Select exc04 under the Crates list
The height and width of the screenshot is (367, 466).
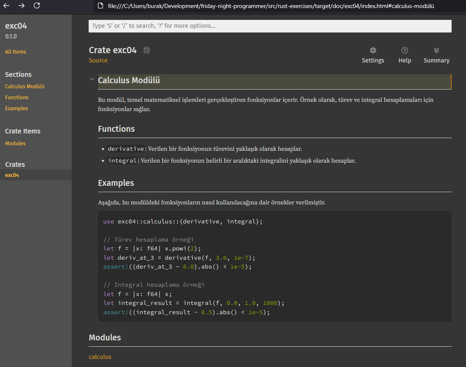[x=11, y=175]
